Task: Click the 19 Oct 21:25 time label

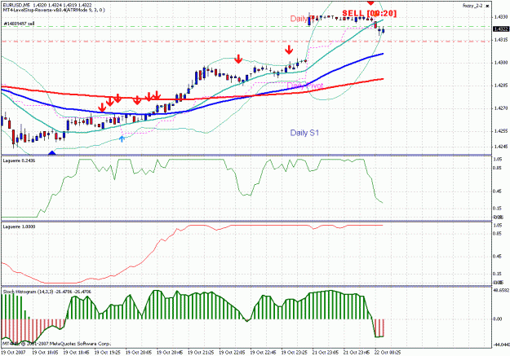Action: [201, 352]
